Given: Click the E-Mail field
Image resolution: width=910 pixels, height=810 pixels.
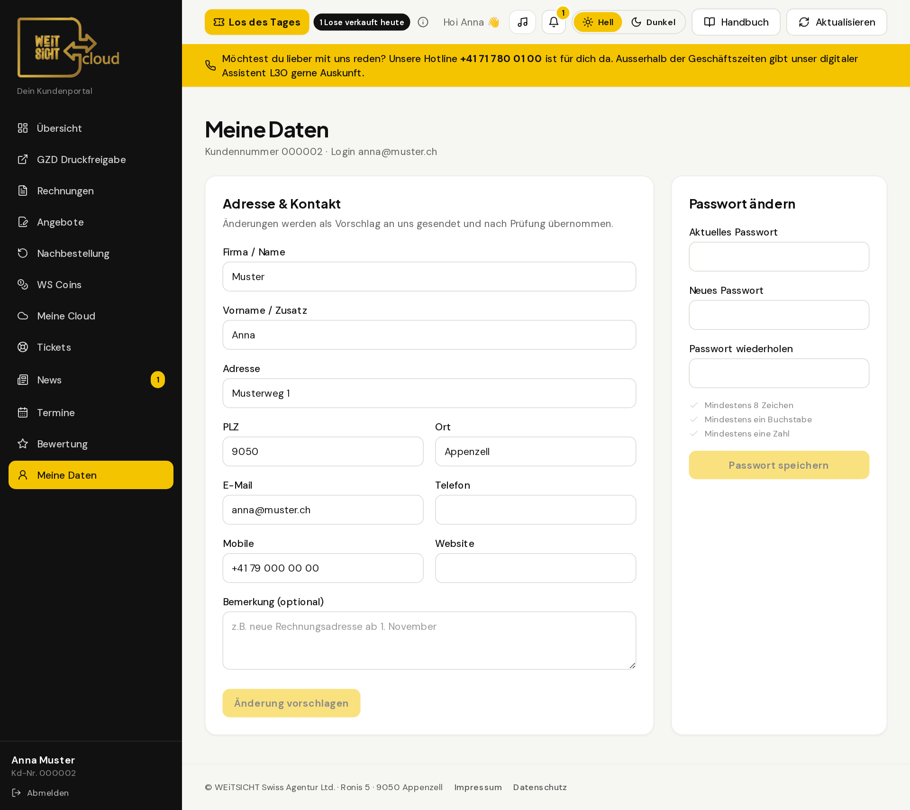Looking at the screenshot, I should 323,510.
